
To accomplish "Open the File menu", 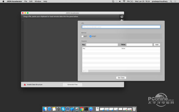I will 26,1.
